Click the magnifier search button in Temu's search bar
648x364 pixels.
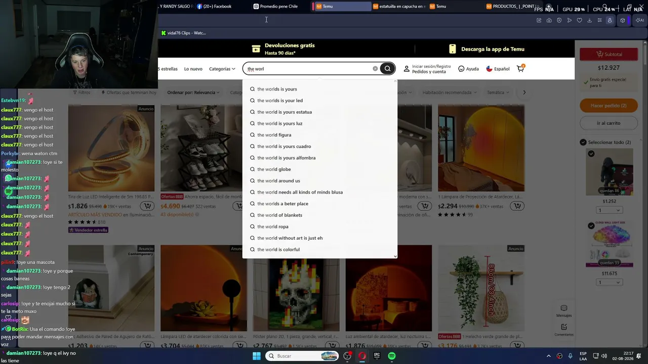[387, 69]
